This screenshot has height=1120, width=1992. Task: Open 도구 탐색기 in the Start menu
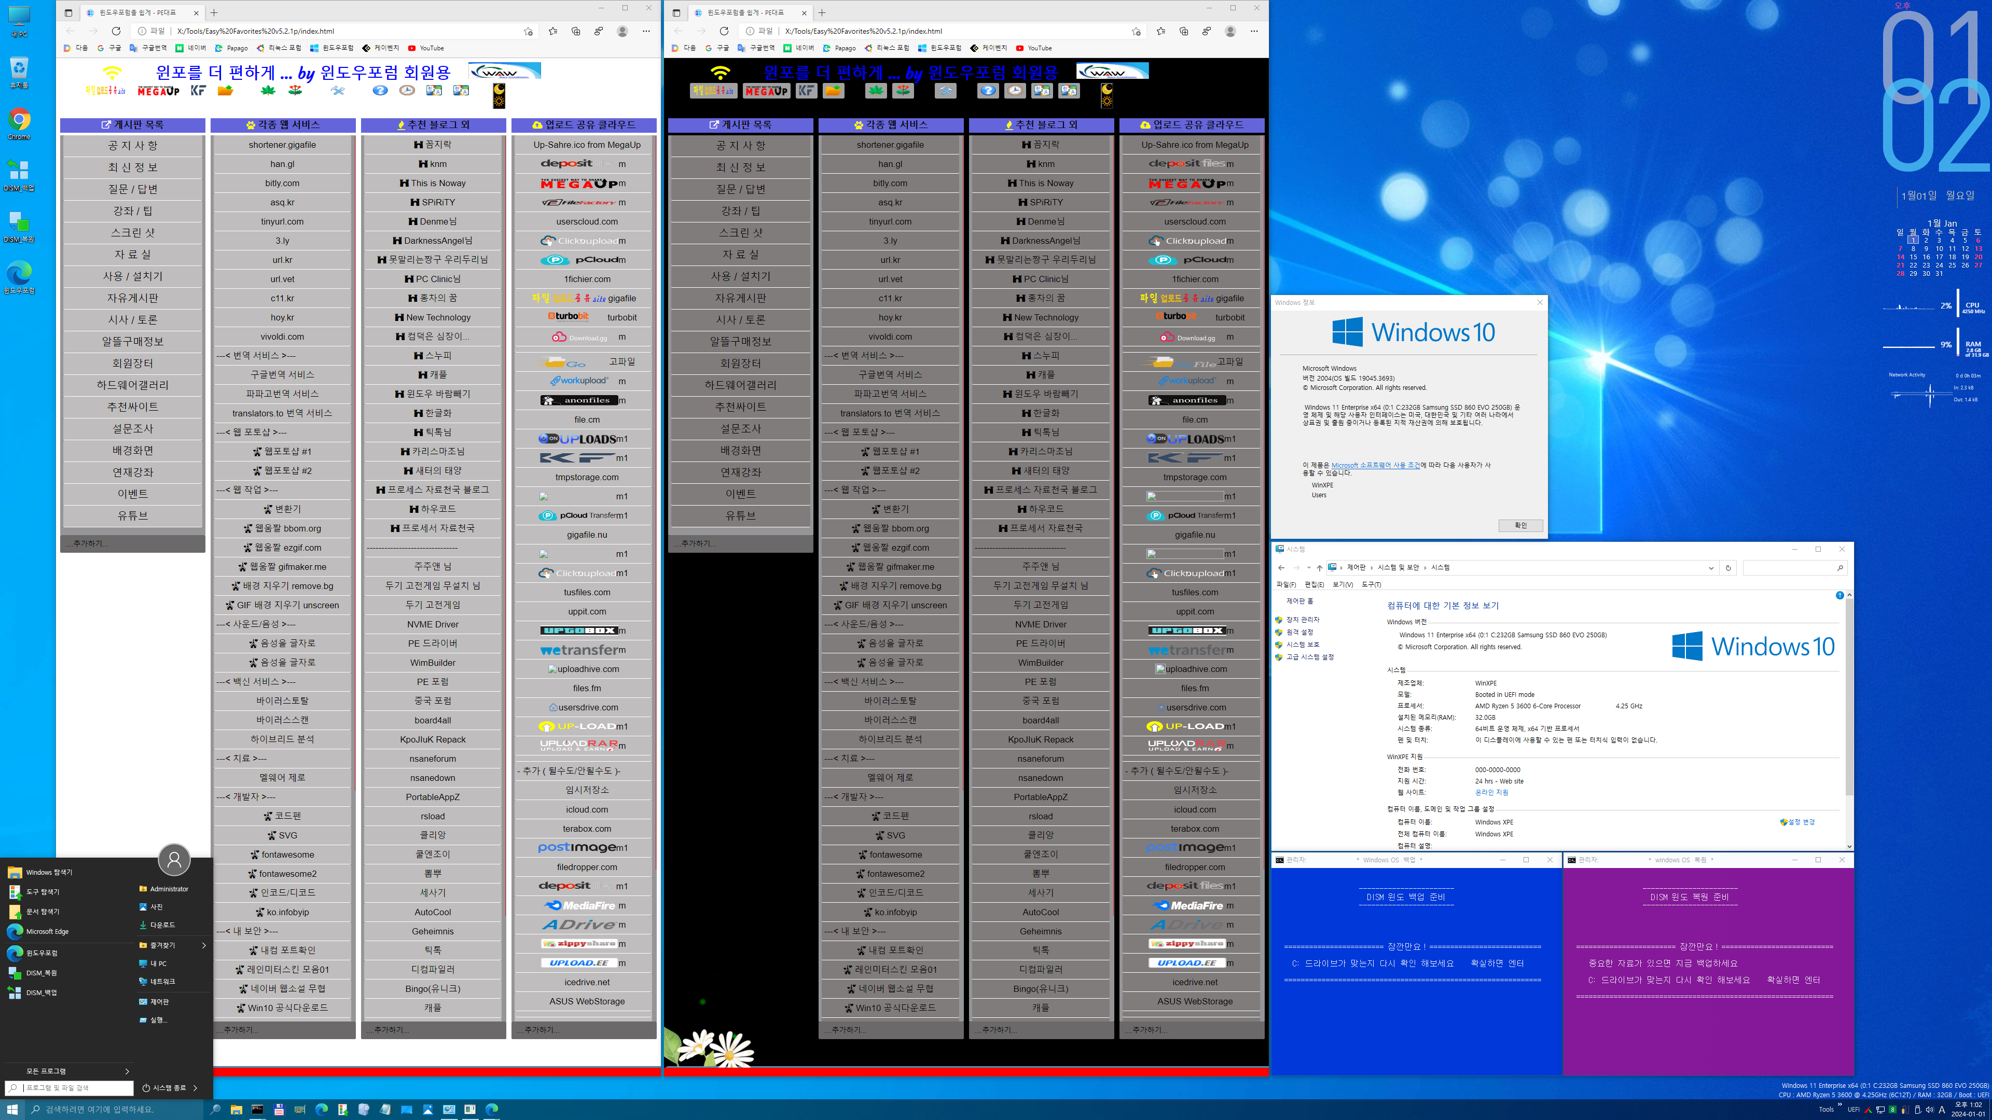pos(43,891)
